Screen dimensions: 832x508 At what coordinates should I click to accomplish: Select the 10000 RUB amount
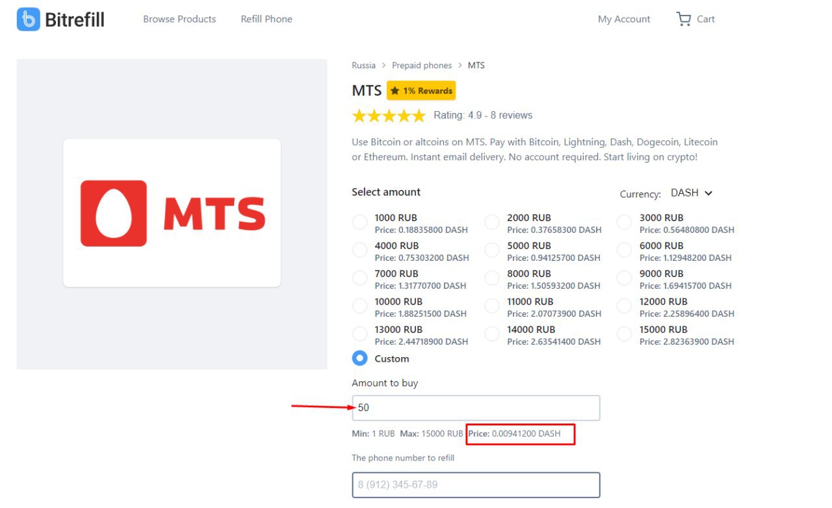coord(359,306)
